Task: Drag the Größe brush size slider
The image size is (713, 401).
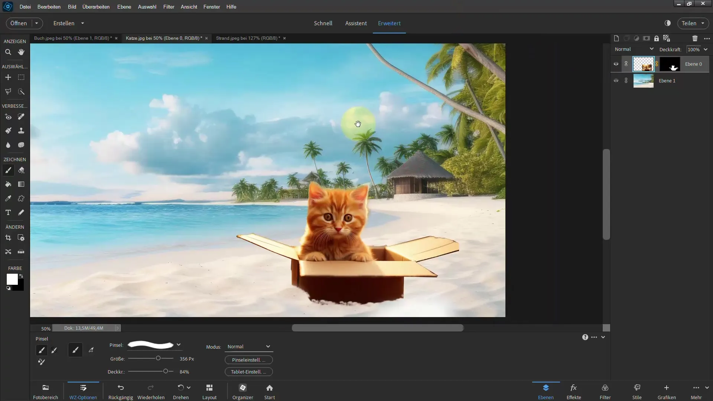Action: 158,358
